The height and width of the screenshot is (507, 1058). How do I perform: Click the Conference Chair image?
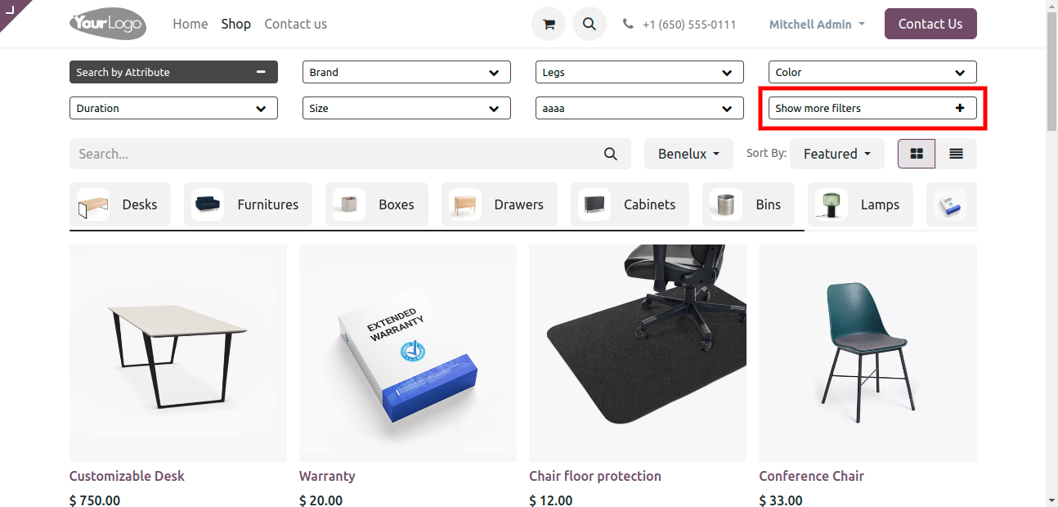pos(867,353)
